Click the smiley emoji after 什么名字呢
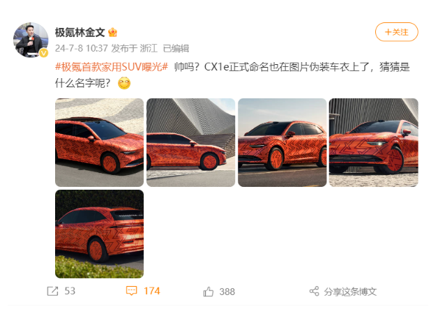The height and width of the screenshot is (316, 438). tap(124, 83)
